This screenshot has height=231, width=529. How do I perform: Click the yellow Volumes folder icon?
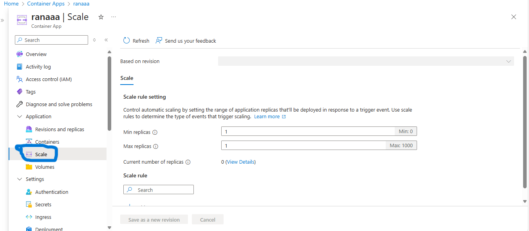[x=29, y=167]
